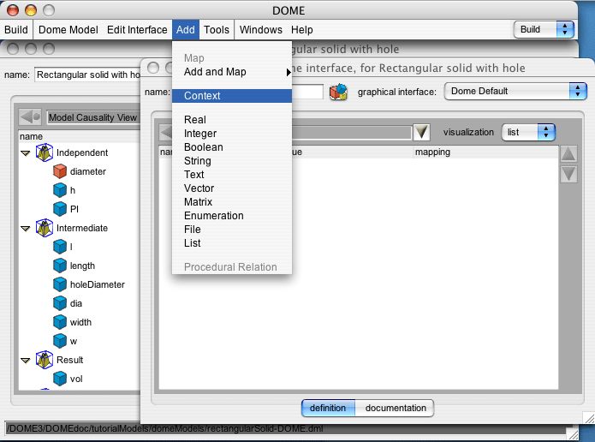Select holeDiameter in the model tree

coord(97,284)
